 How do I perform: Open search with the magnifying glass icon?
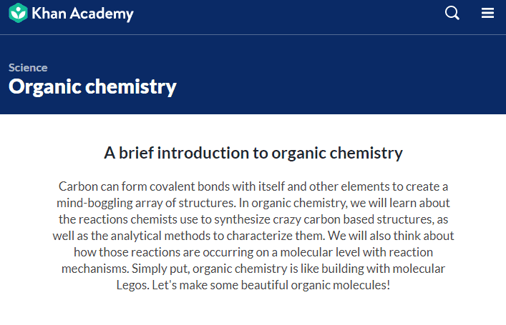pos(452,13)
